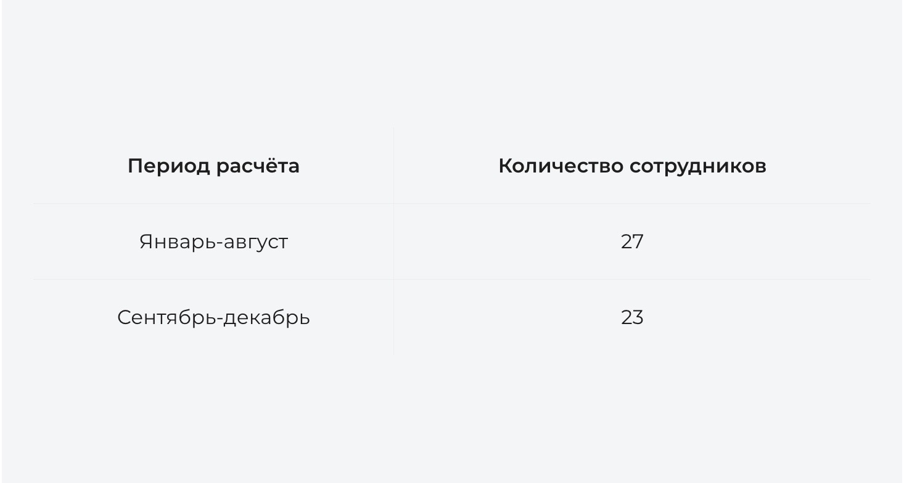Select the employee count value 23
The height and width of the screenshot is (483, 904).
(x=632, y=317)
